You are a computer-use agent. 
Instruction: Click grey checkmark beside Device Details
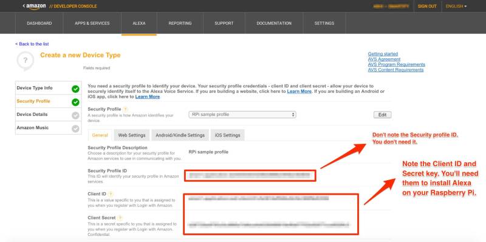coord(75,115)
